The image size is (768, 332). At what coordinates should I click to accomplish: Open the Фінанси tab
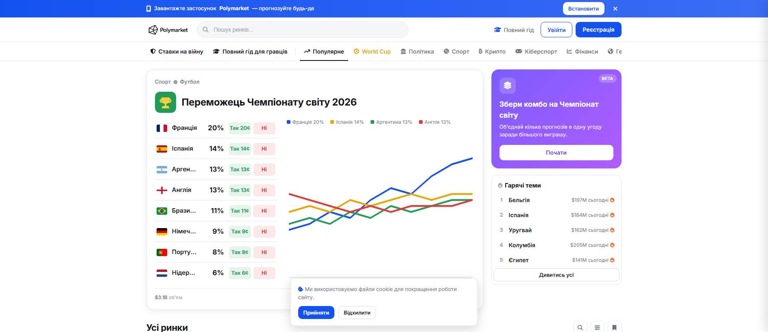(583, 52)
